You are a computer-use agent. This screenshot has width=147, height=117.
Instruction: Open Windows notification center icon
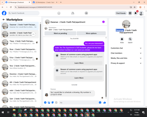tap(143, 113)
